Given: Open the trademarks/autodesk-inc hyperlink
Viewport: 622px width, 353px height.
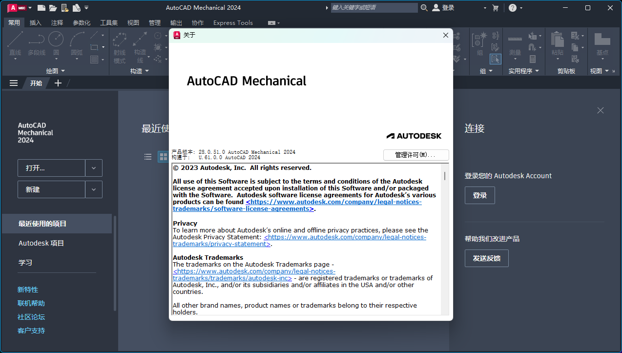Looking at the screenshot, I should tap(254, 274).
